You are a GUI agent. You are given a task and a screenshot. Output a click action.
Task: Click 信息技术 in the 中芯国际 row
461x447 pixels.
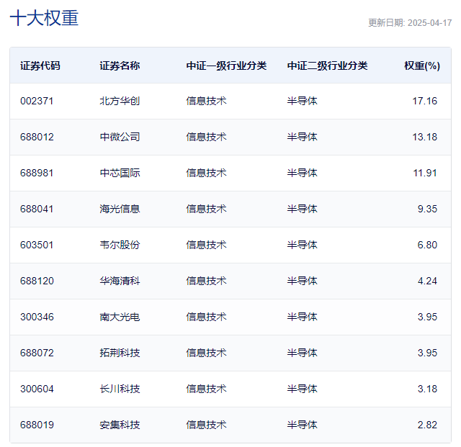(x=207, y=173)
